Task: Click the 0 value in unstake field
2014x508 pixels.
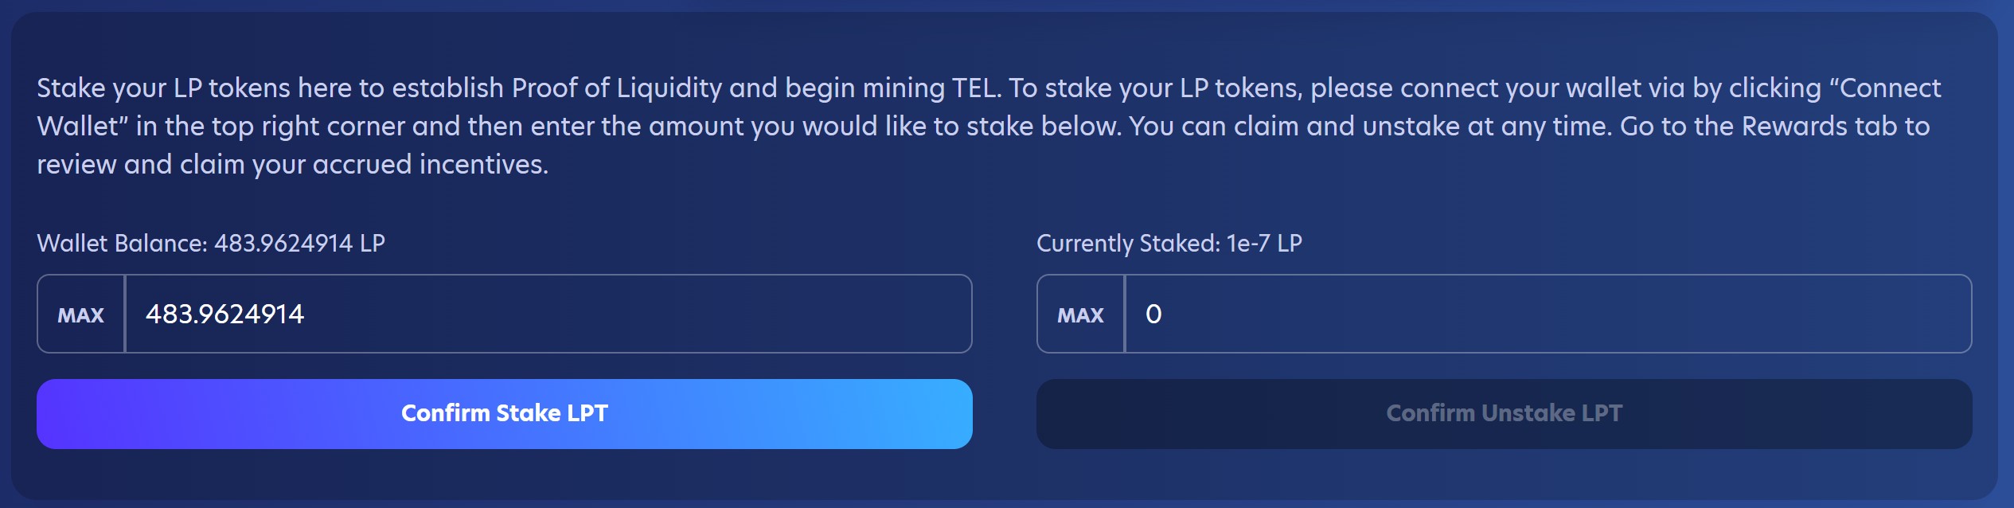Action: point(1153,315)
